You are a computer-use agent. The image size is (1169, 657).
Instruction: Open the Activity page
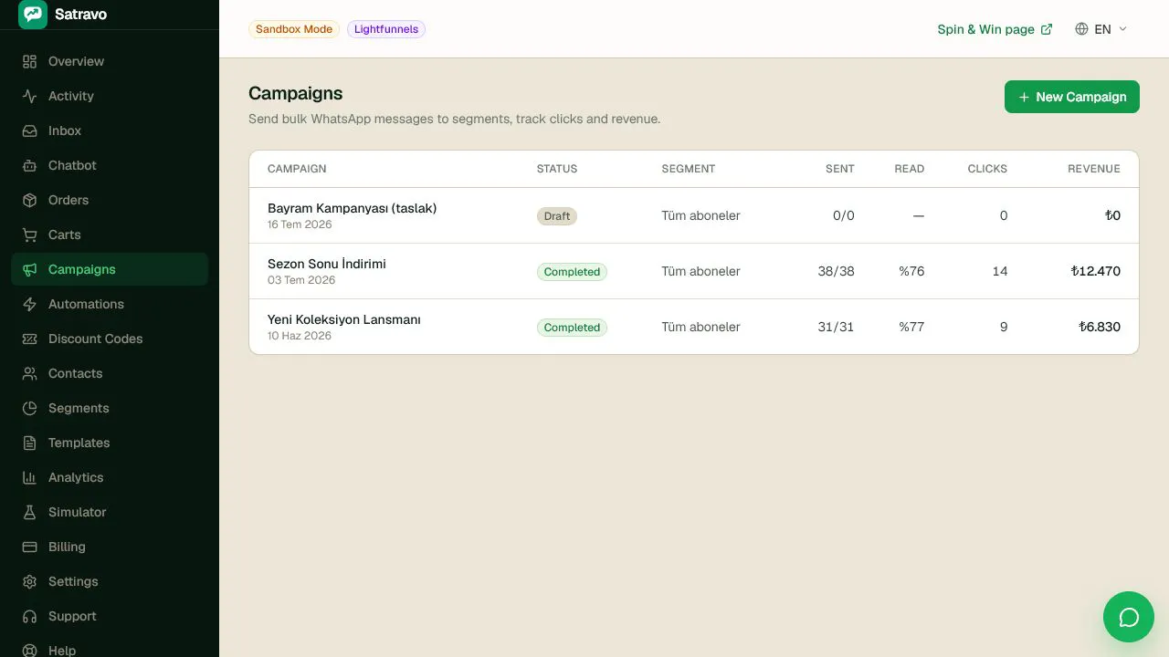110,96
